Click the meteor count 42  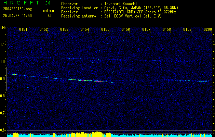tap(50, 16)
